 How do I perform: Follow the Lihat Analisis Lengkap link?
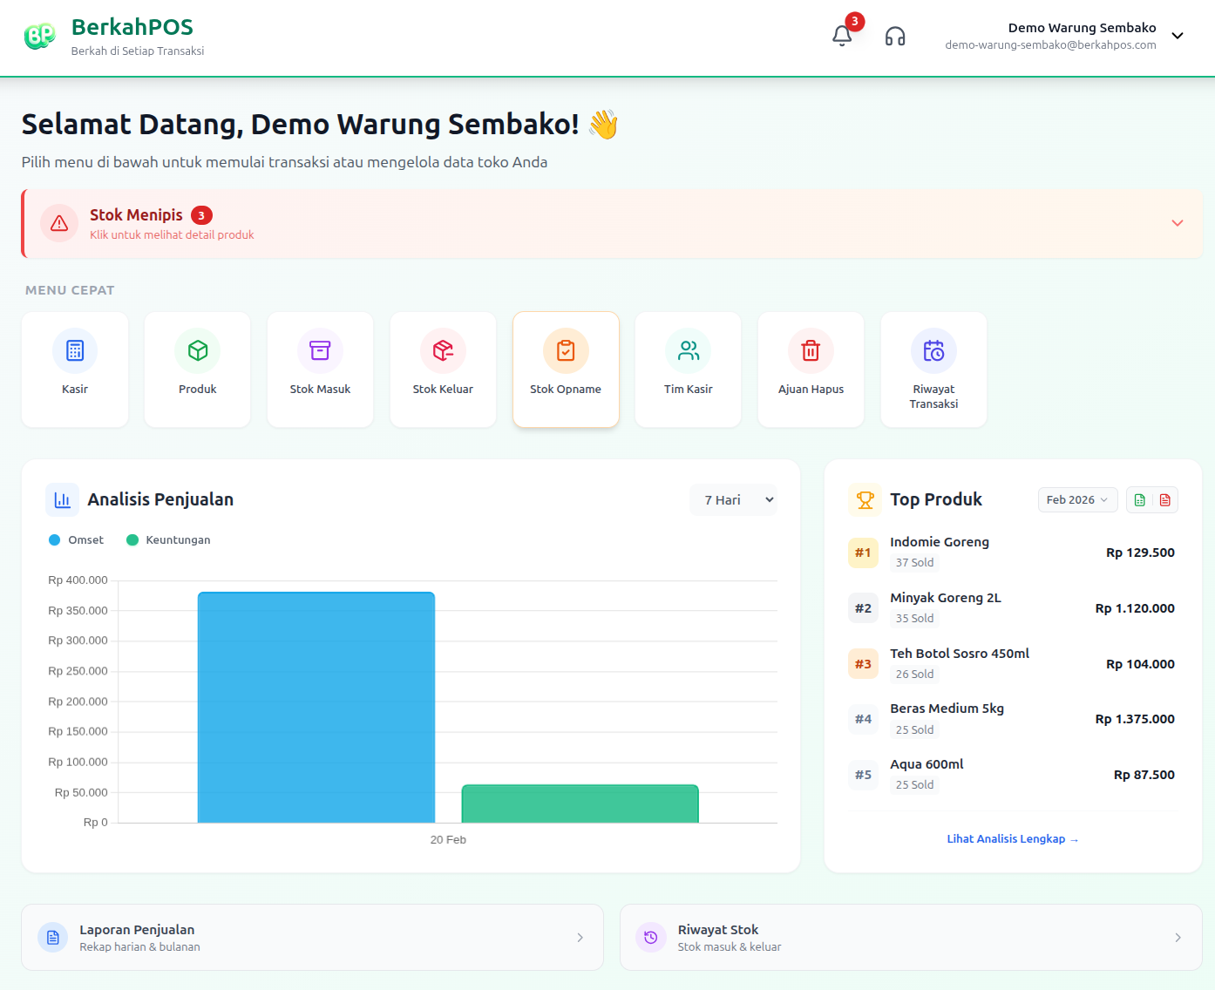(x=1013, y=839)
